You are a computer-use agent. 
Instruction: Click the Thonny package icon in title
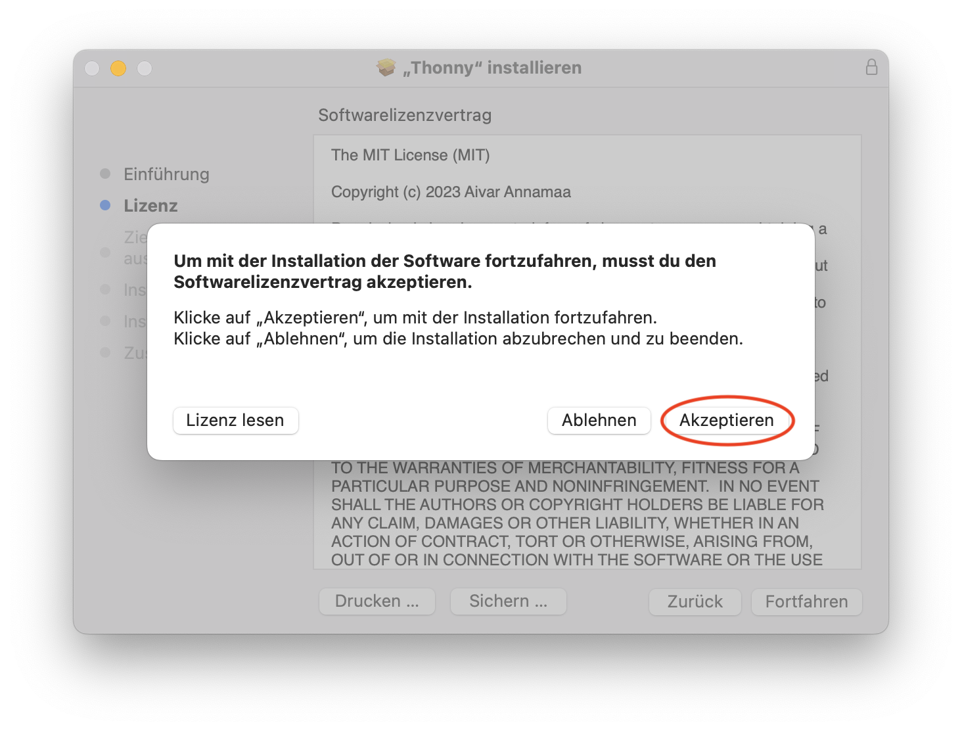tap(386, 68)
